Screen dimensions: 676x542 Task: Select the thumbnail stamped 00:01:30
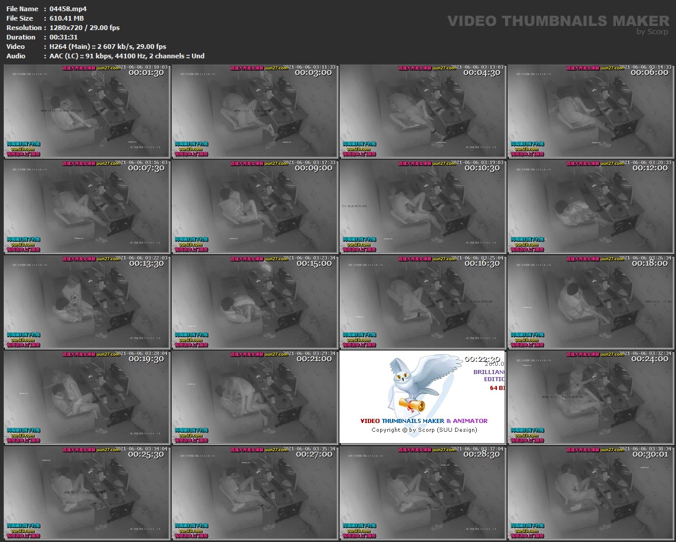(87, 111)
